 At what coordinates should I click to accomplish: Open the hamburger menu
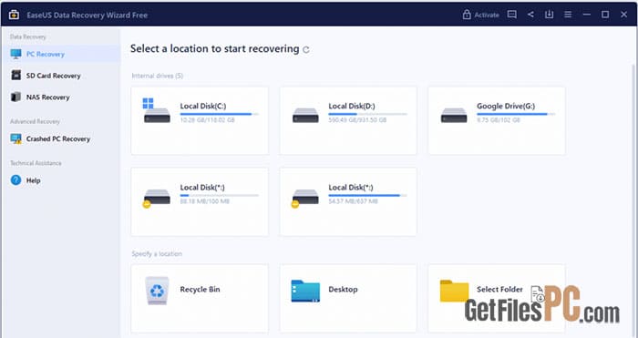point(568,15)
